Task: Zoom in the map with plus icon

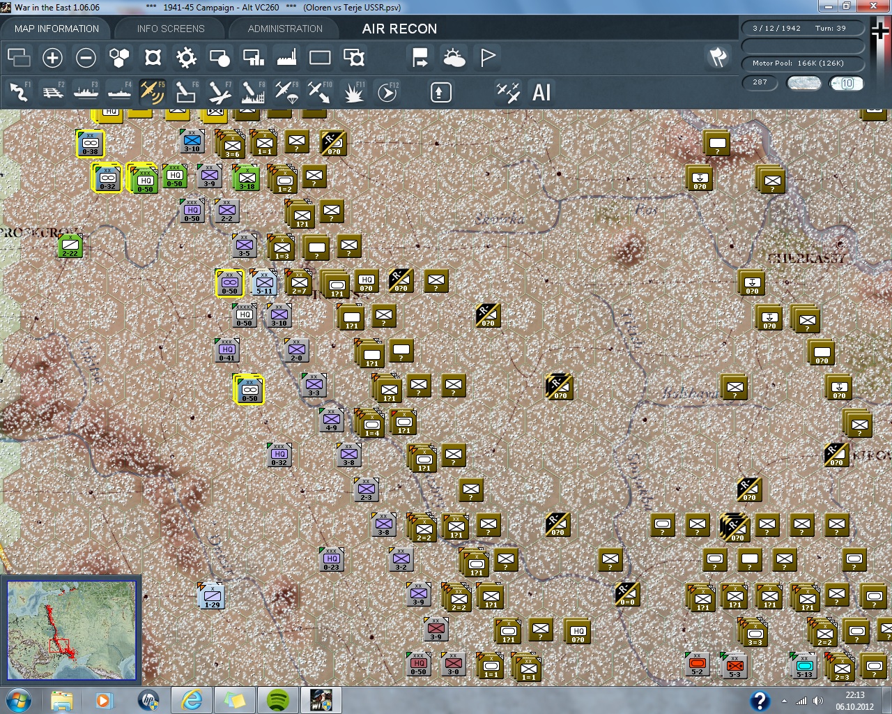Action: point(52,57)
